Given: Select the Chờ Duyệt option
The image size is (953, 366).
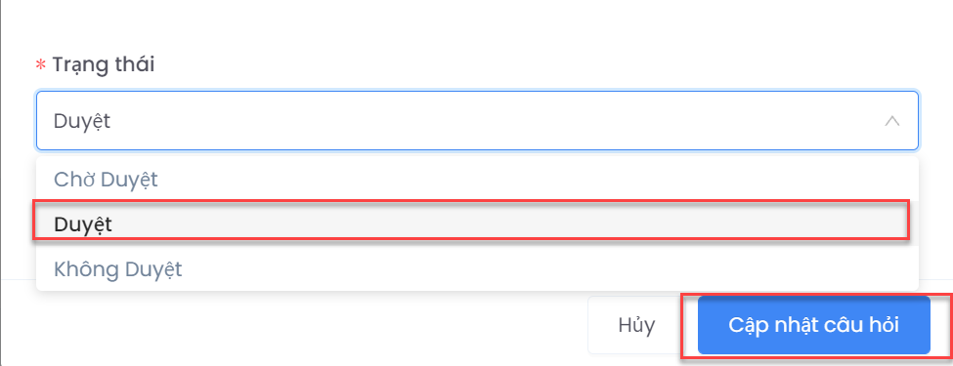Looking at the screenshot, I should click(477, 179).
